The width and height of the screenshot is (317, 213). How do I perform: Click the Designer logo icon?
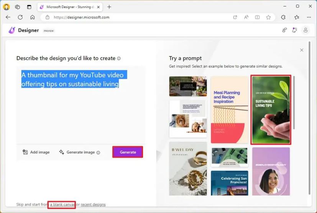[x=12, y=30]
